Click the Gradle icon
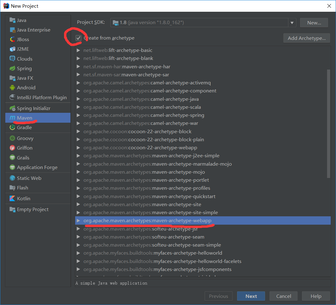The image size is (336, 305). click(x=12, y=127)
